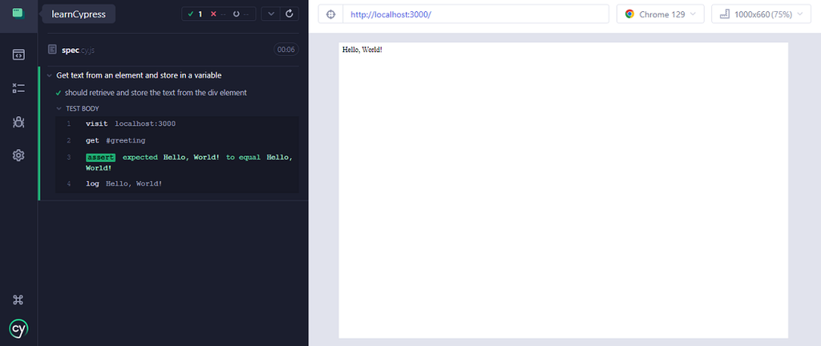Select the assert expected Hello, World! command

pos(177,163)
